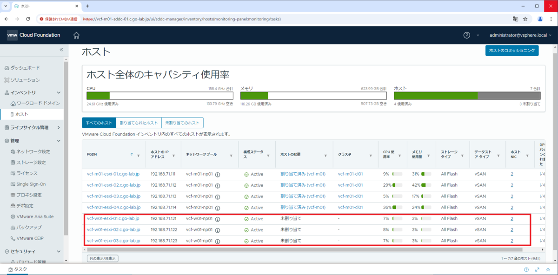Open filter for クラスタ column
Viewport: 558px width, 275px height.
point(371,156)
